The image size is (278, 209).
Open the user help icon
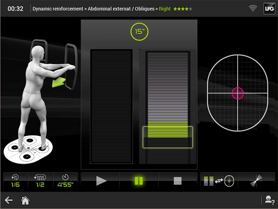(x=269, y=200)
